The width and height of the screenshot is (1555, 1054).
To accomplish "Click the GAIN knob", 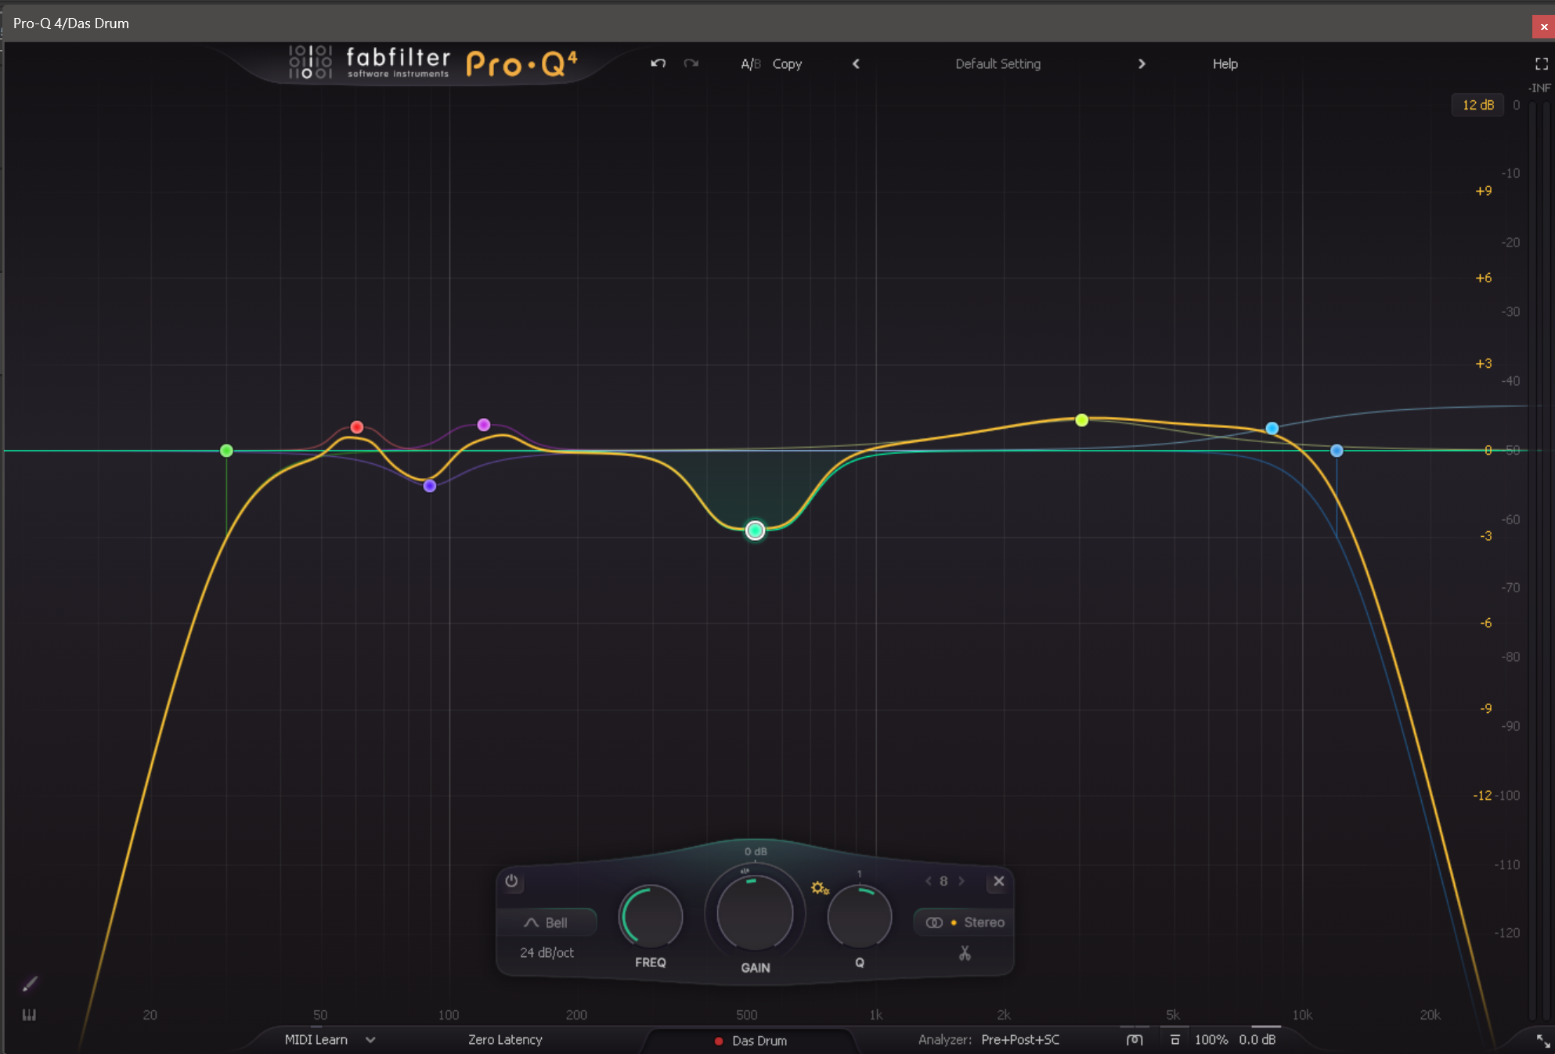I will coord(755,914).
